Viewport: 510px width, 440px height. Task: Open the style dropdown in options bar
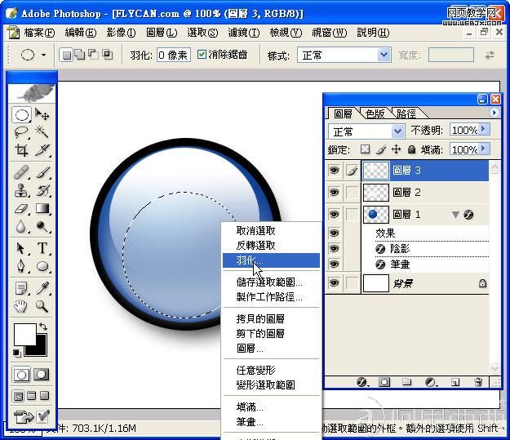[384, 55]
